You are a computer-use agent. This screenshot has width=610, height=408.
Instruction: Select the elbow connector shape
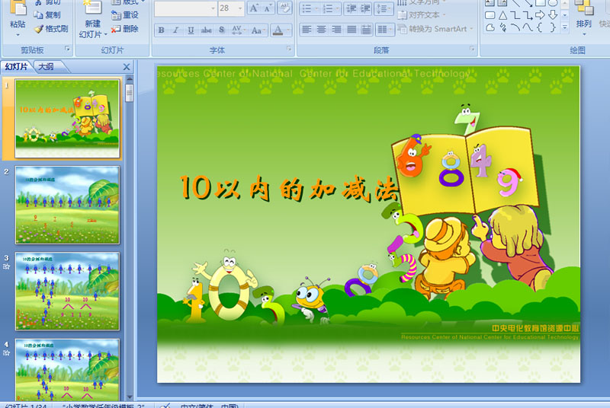515,15
